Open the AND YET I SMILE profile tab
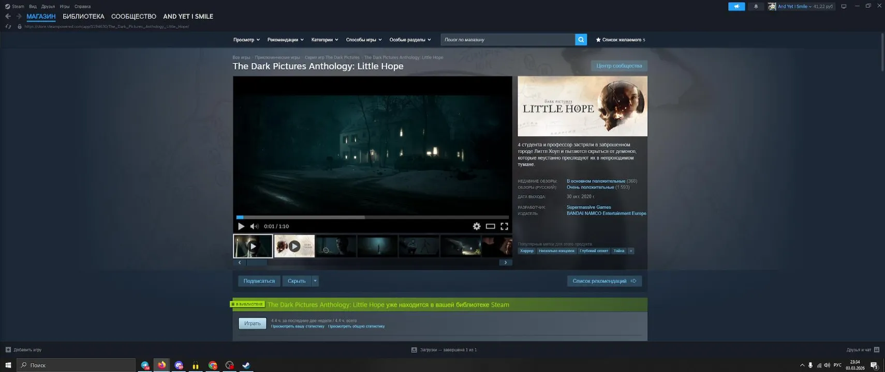This screenshot has width=885, height=372. pos(188,17)
